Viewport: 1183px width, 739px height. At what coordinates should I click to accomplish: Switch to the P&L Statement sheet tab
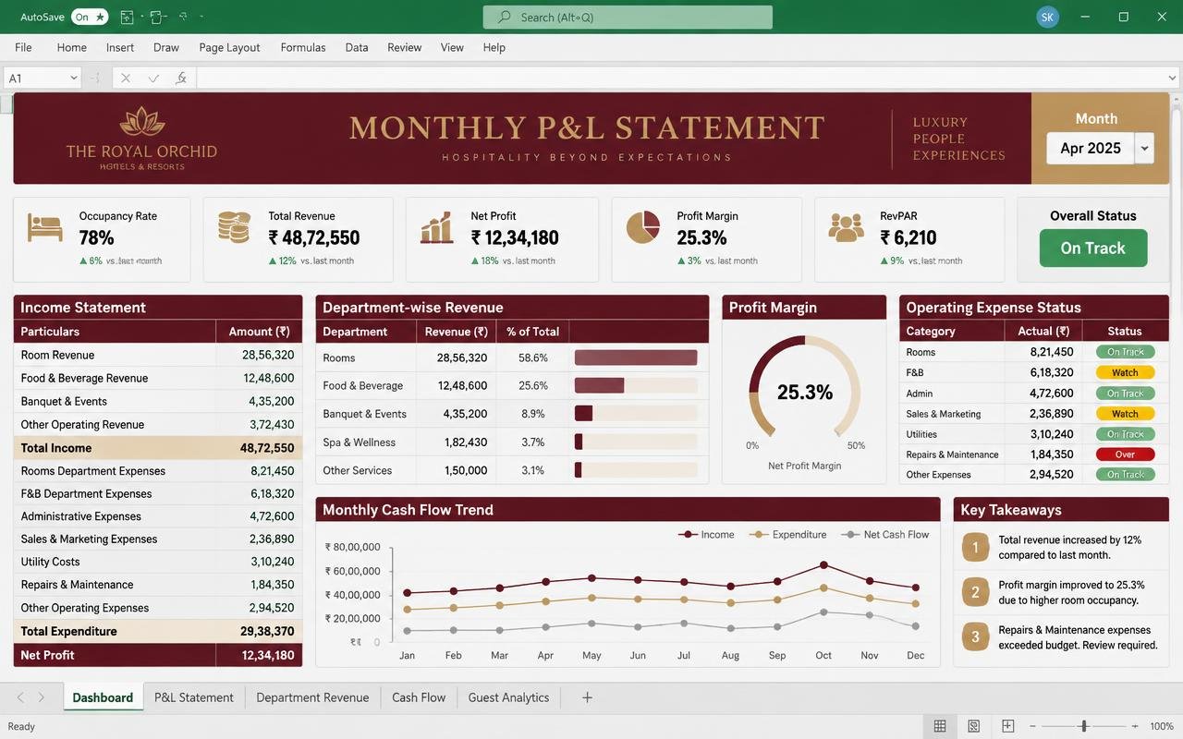194,697
